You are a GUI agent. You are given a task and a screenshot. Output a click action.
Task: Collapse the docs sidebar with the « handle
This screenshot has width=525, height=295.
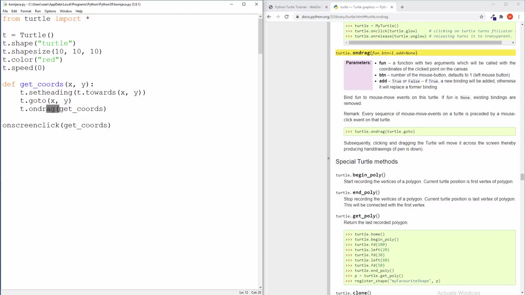pos(328,158)
